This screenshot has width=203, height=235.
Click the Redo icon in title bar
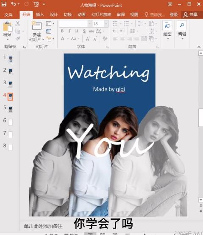tap(26, 4)
